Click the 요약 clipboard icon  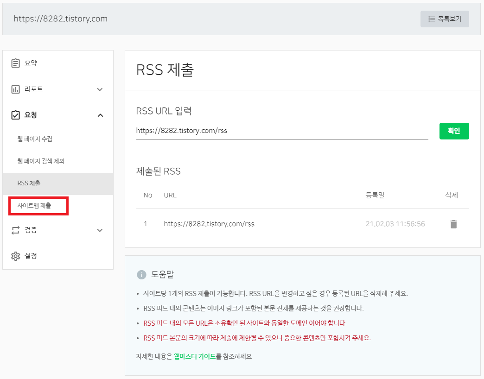[x=15, y=63]
